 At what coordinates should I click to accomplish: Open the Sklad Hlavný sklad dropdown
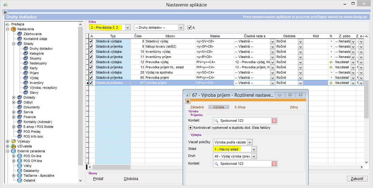tap(253, 149)
